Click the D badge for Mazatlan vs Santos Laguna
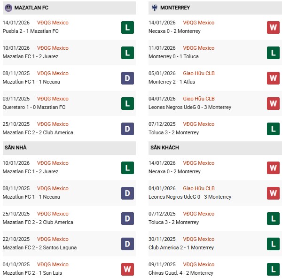Screen dimensions: 282x278 tap(127, 244)
